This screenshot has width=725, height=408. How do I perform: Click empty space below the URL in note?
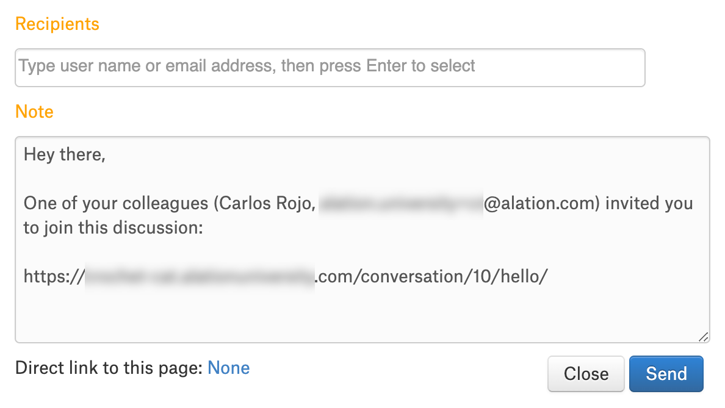tap(362, 312)
